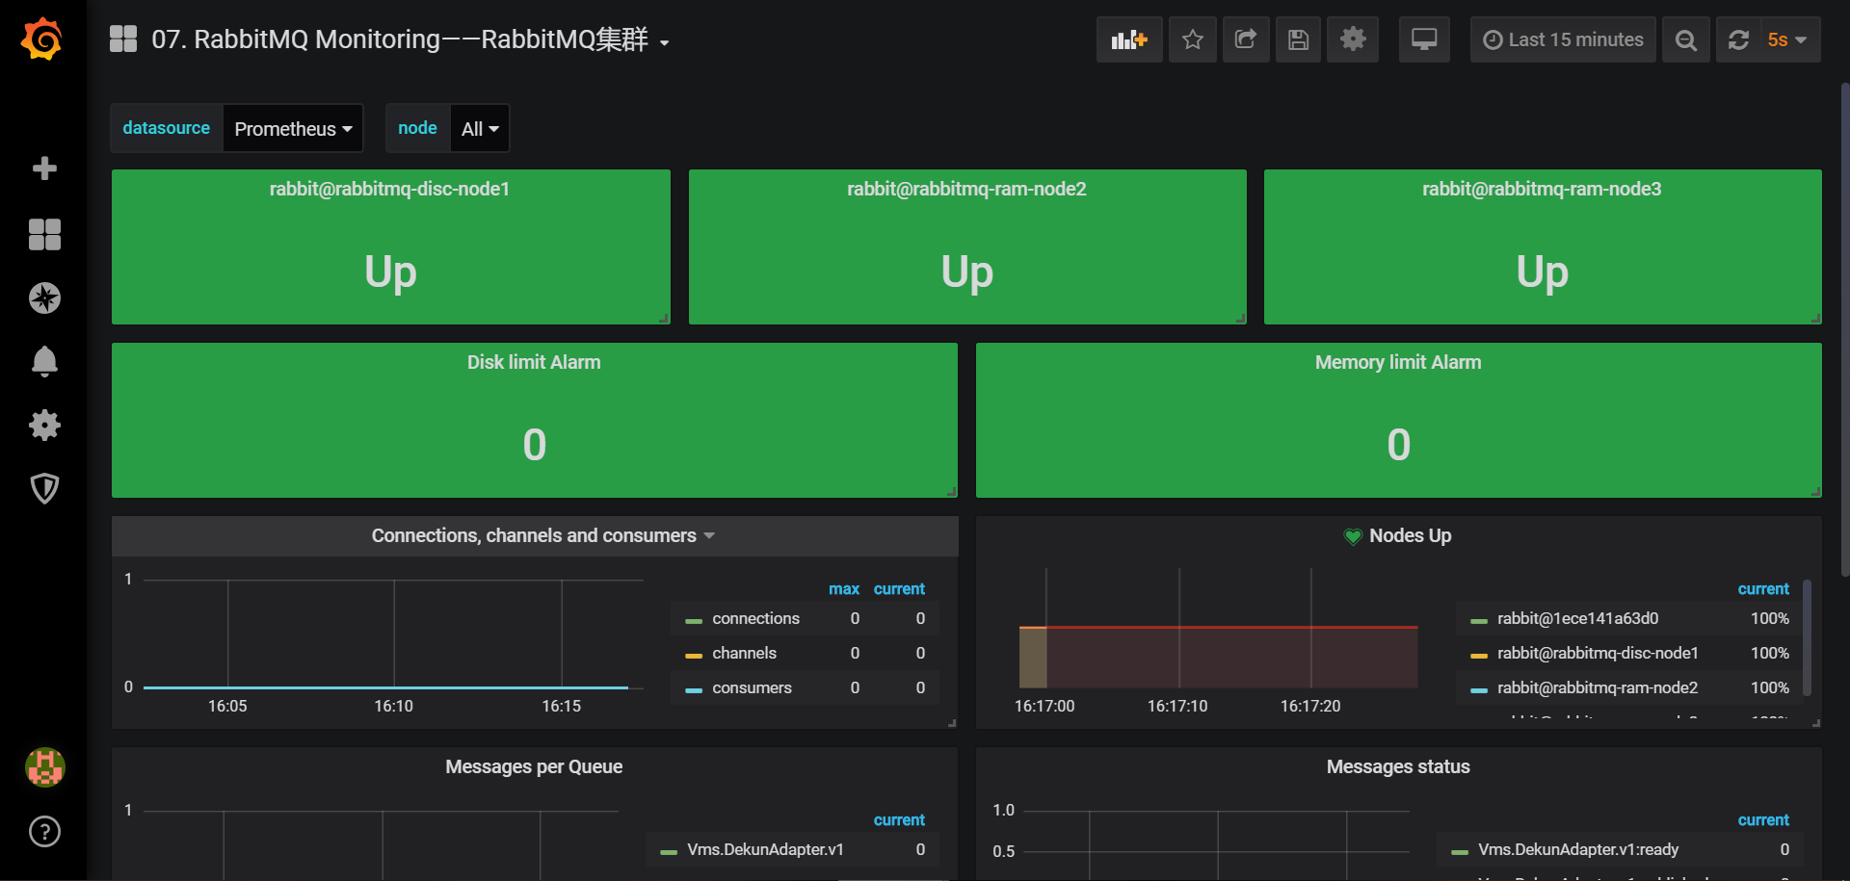Click the Up value on disc-node1 panel
Image resolution: width=1850 pixels, height=881 pixels.
point(390,272)
